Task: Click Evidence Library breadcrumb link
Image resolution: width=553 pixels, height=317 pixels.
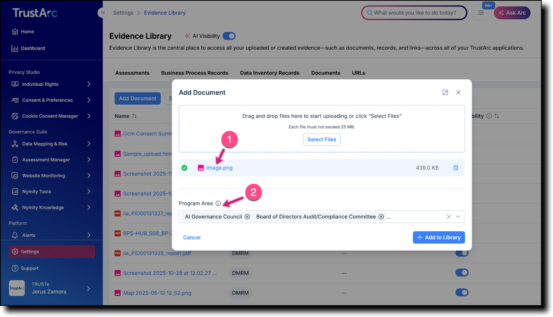Action: tap(165, 13)
